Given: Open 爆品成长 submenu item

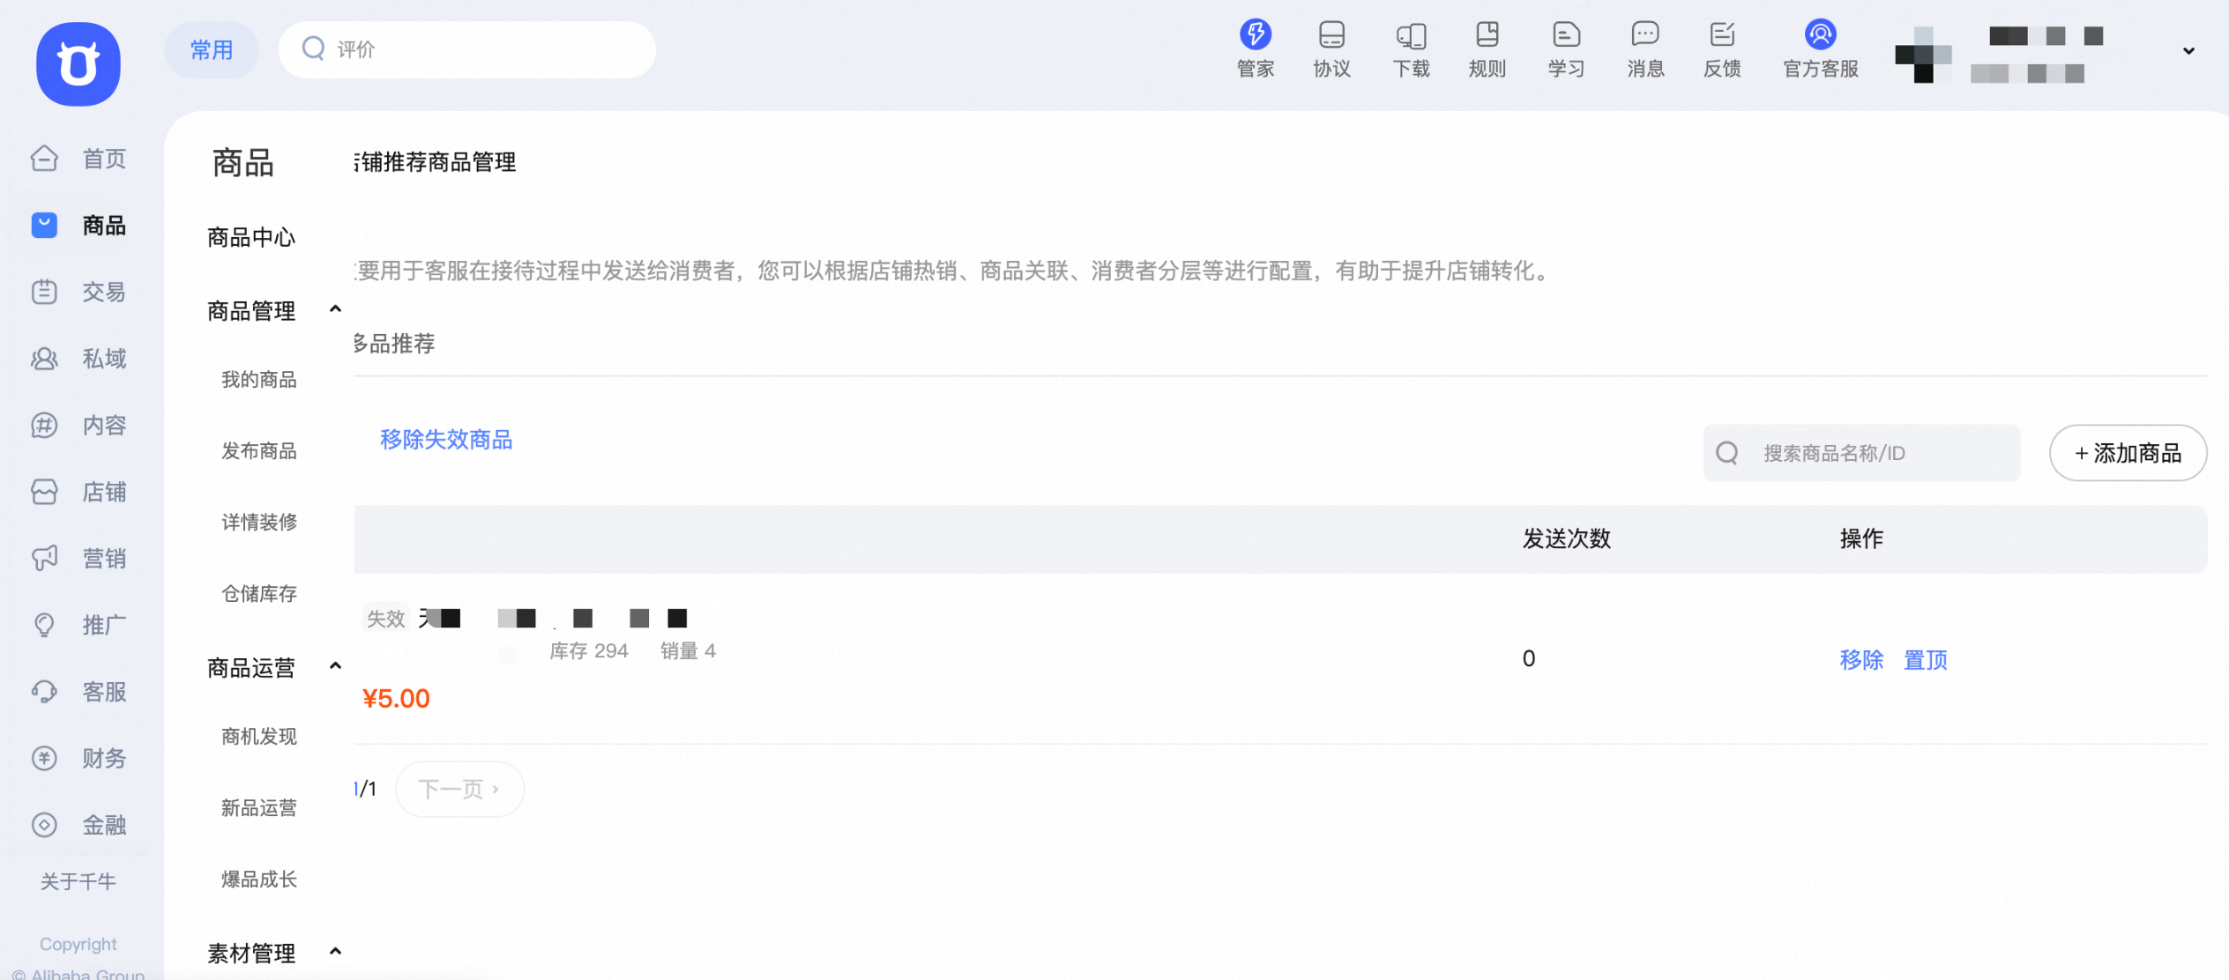Looking at the screenshot, I should (259, 880).
